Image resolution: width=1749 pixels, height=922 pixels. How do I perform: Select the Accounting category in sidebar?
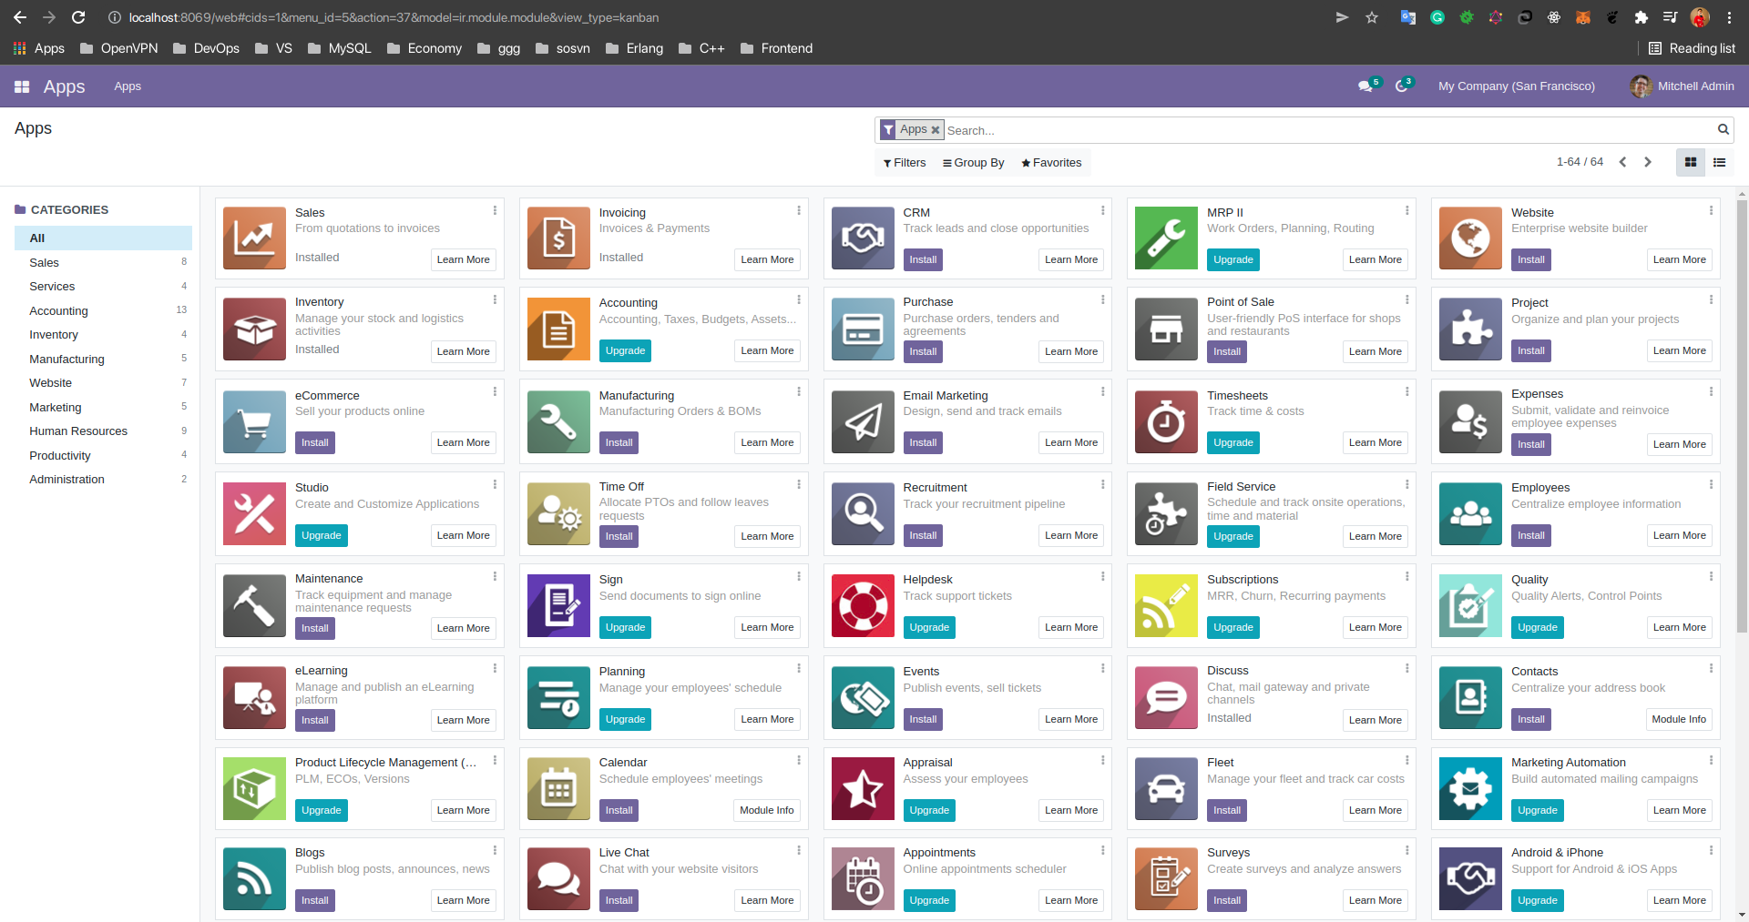[104, 310]
